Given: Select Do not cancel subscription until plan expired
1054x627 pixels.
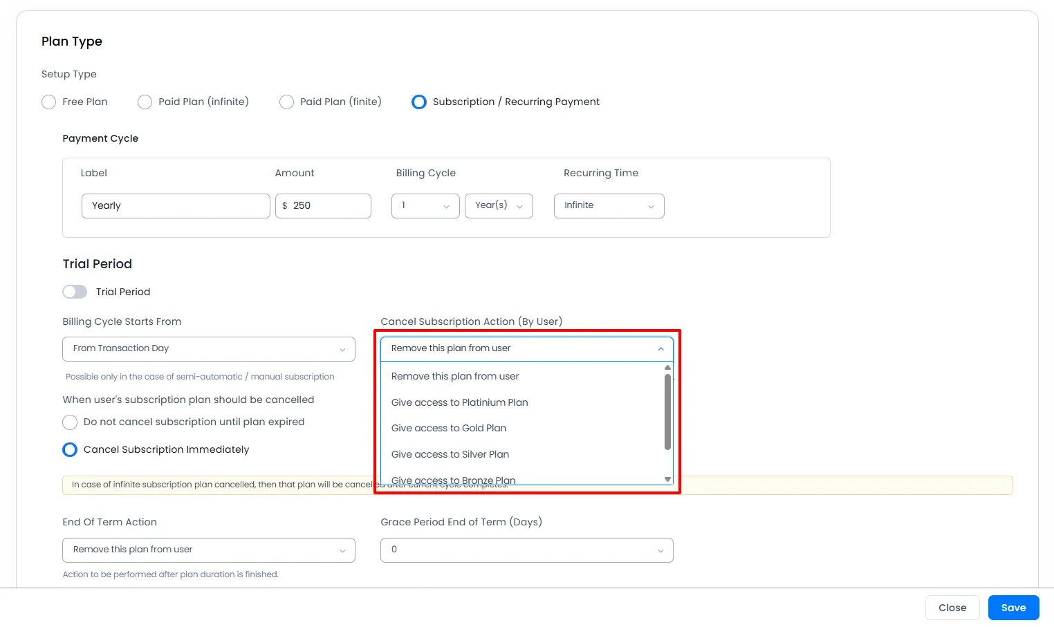Looking at the screenshot, I should (x=70, y=422).
